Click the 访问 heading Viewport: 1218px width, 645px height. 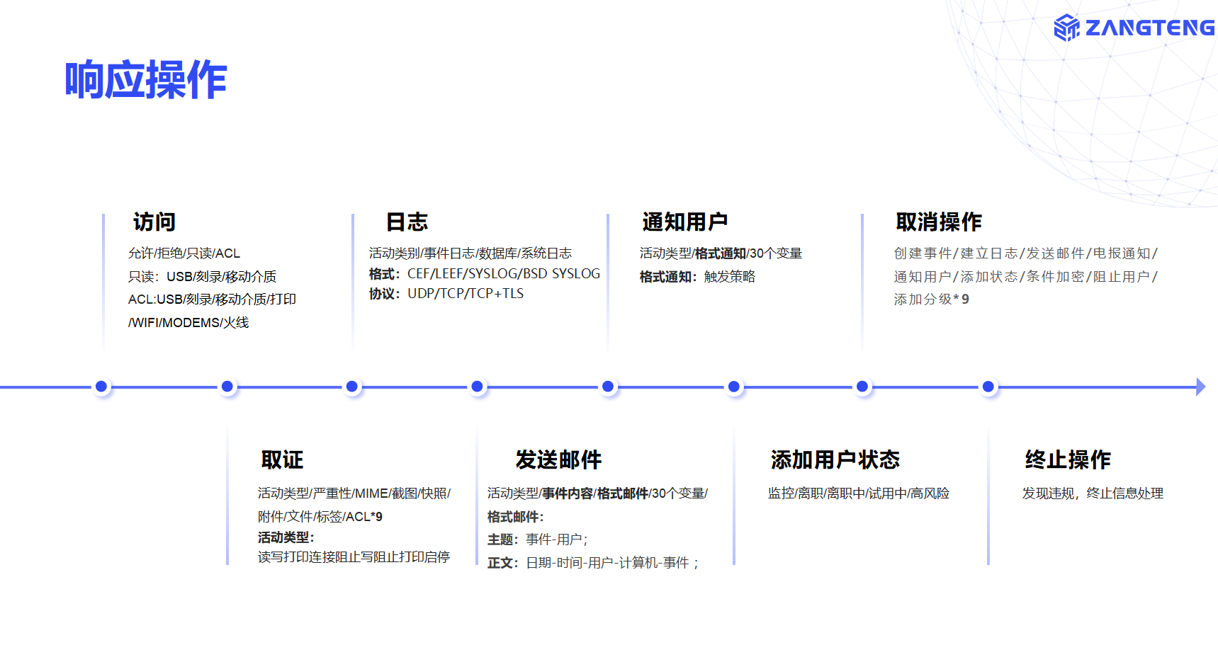[154, 222]
